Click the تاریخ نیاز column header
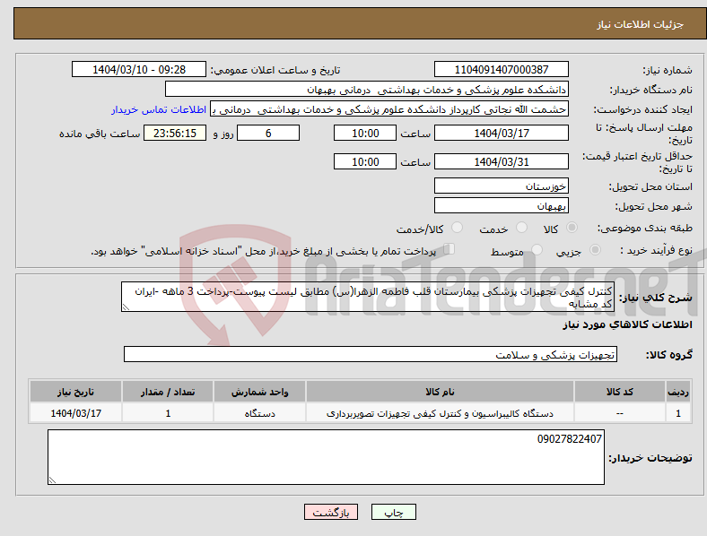 [x=75, y=392]
